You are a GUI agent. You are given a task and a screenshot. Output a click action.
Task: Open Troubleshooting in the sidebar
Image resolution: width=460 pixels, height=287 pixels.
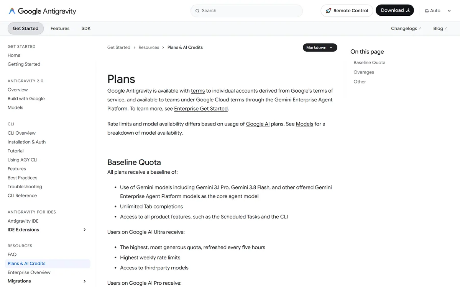click(25, 187)
